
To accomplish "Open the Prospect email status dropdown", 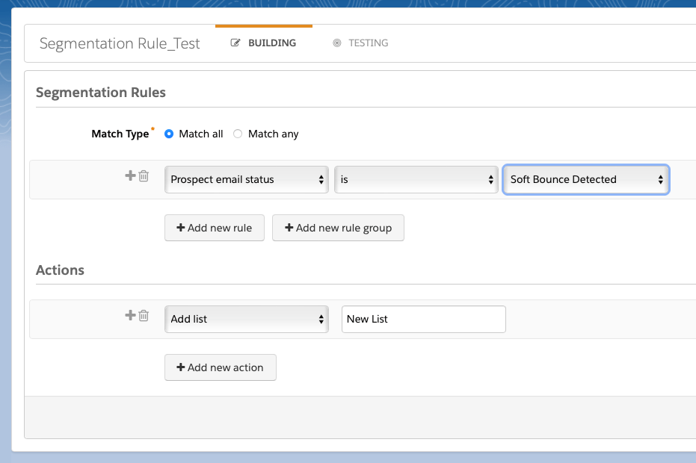I will tap(246, 179).
